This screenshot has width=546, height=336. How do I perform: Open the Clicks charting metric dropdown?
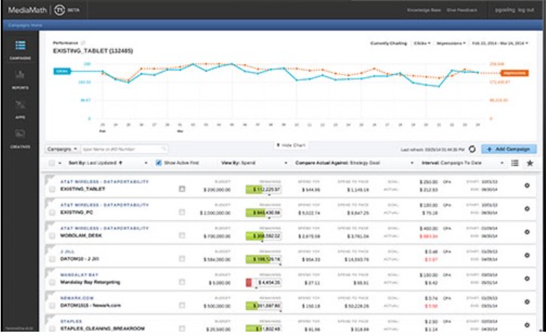(x=422, y=43)
